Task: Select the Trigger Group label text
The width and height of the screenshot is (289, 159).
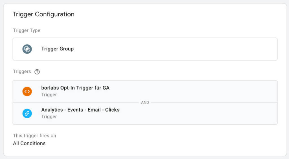Action: click(57, 49)
